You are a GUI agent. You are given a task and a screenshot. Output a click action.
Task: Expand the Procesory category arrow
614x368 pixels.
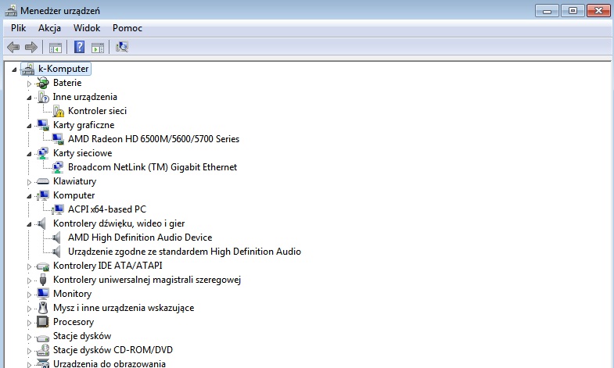29,323
